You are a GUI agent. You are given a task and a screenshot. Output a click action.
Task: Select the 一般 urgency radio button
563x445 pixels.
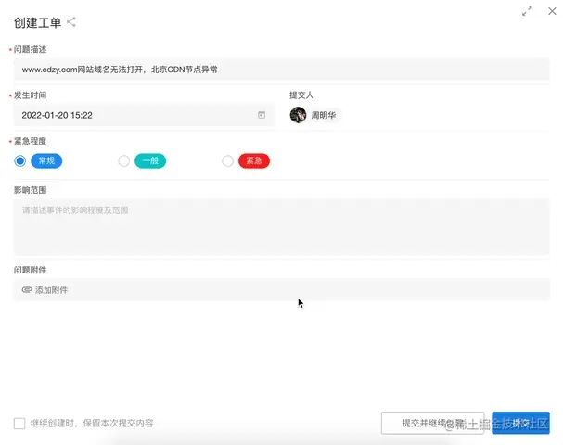pyautogui.click(x=124, y=160)
